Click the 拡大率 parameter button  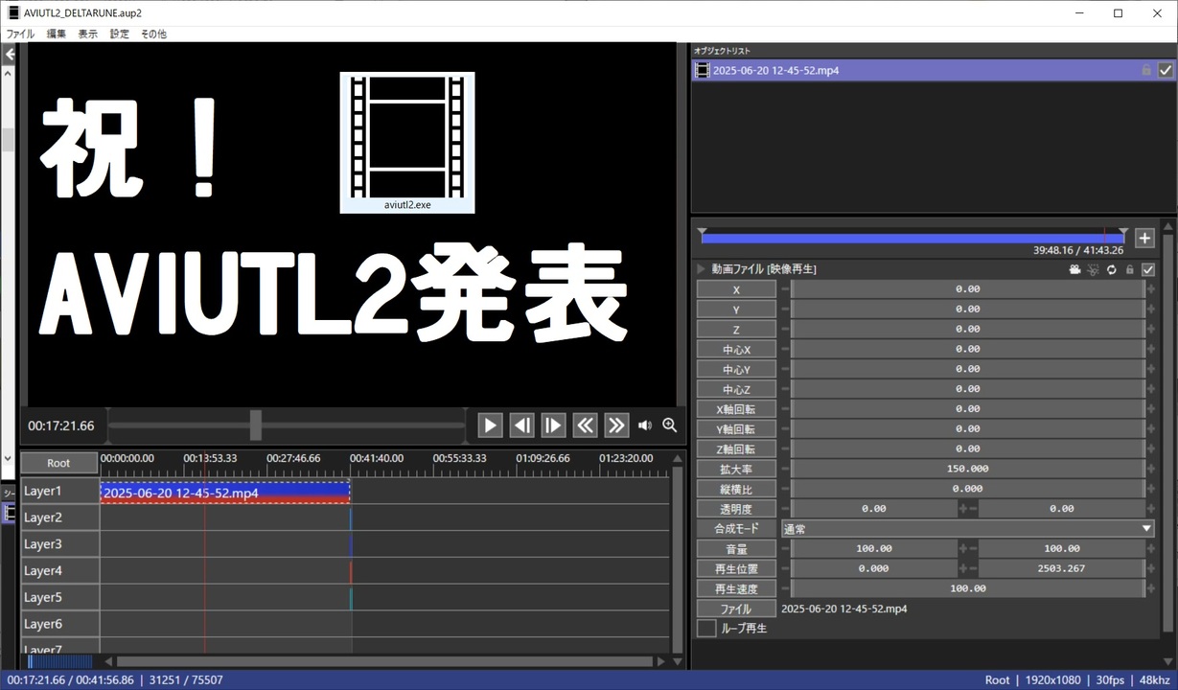point(736,469)
